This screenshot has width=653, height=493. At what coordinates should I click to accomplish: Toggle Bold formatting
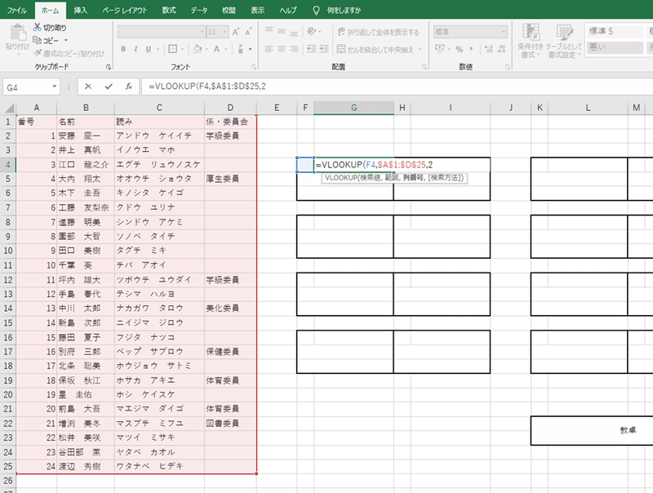click(123, 49)
